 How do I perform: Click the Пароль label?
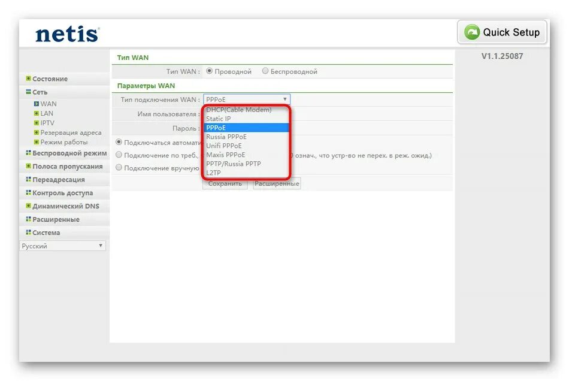coord(186,128)
